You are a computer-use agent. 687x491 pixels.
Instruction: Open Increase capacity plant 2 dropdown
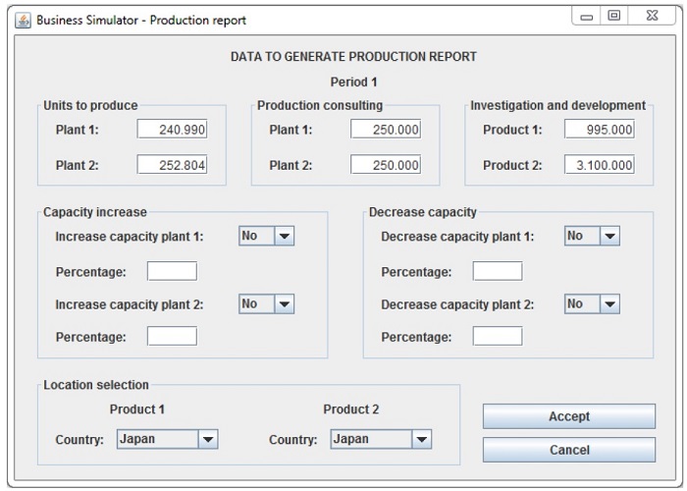[x=266, y=304]
